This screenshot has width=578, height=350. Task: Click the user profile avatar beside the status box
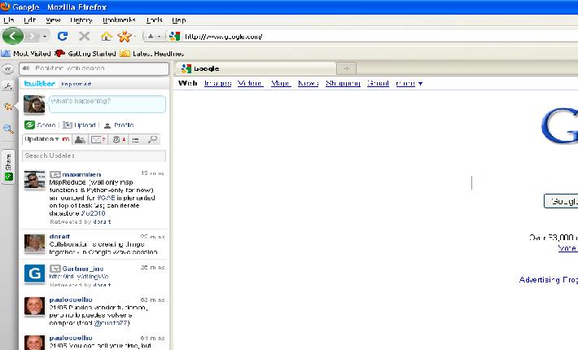[34, 105]
